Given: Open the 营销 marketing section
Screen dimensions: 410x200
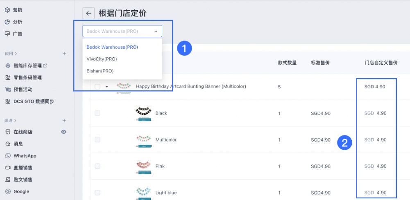Looking at the screenshot, I should (x=18, y=10).
